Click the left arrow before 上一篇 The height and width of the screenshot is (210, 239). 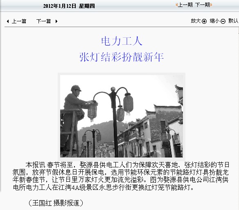point(8,21)
